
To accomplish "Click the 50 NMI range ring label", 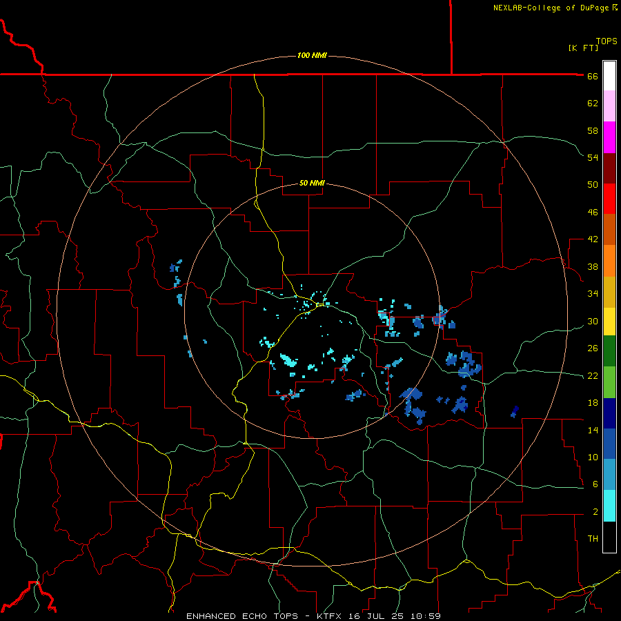I will tap(312, 183).
